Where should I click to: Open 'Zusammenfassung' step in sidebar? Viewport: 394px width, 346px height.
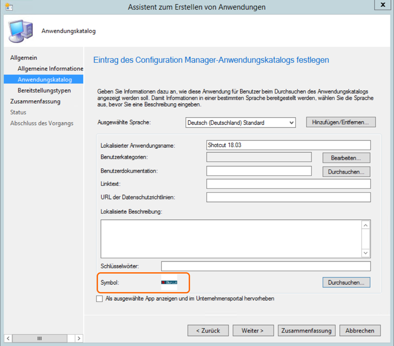[x=35, y=101]
